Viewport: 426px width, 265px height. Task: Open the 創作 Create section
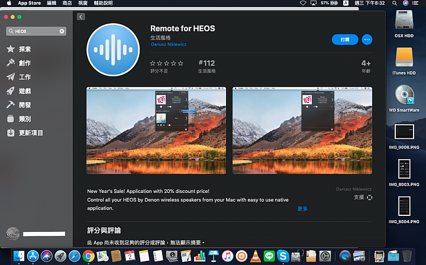[x=19, y=63]
